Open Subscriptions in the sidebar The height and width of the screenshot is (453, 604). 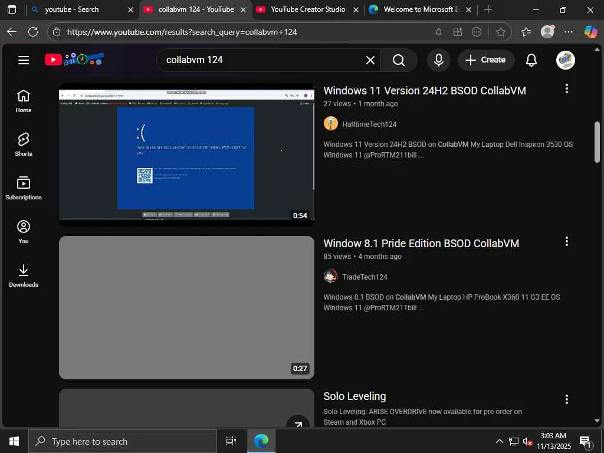pyautogui.click(x=24, y=188)
